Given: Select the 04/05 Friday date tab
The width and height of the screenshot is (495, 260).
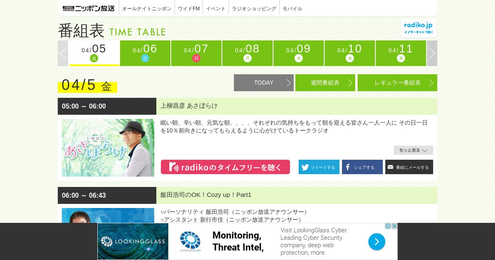Looking at the screenshot, I should (x=94, y=53).
